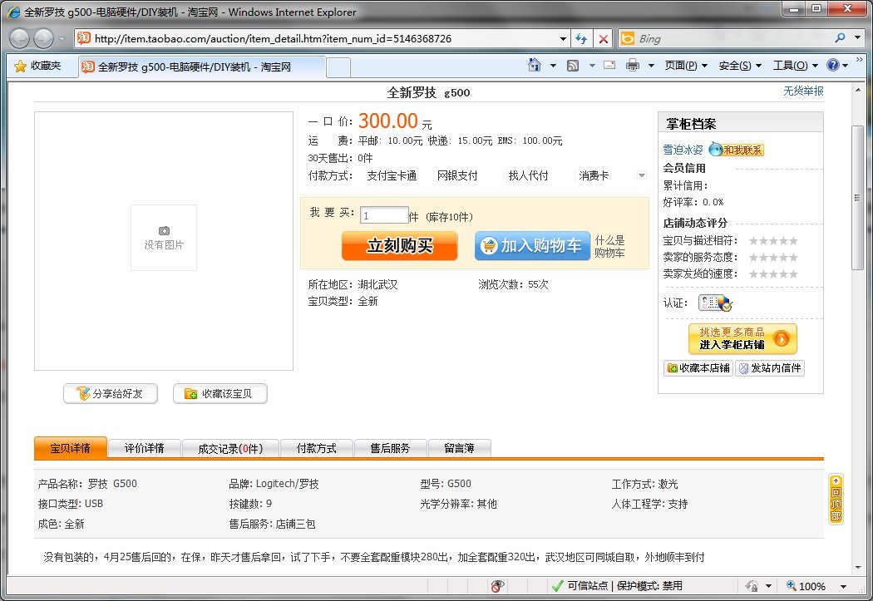Click the 回顶部 back-to-top icon

click(836, 499)
